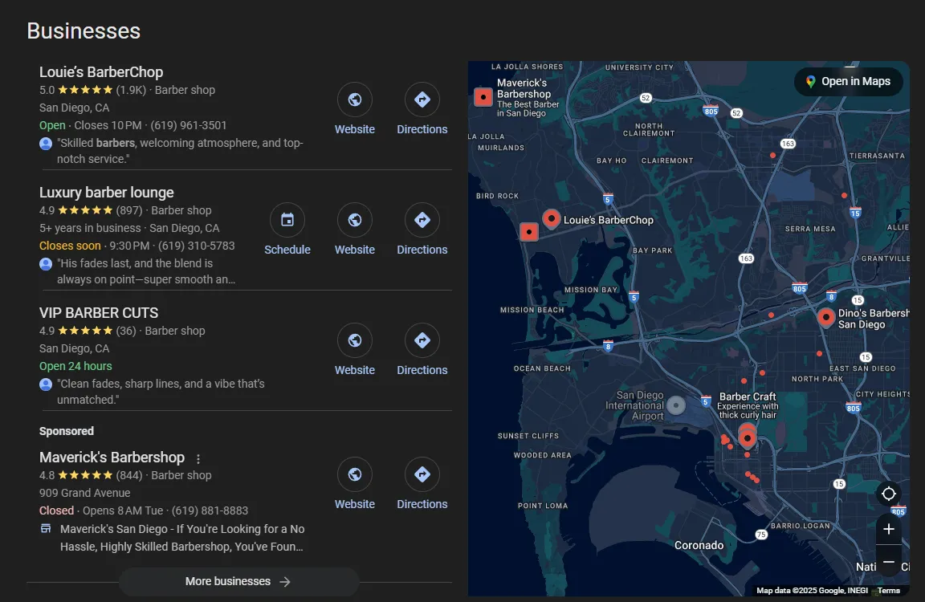Open Louie's BarberChop website globe icon

(x=355, y=100)
